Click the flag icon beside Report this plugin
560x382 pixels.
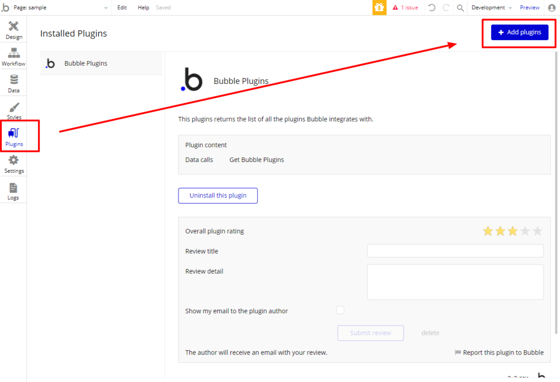coord(458,353)
